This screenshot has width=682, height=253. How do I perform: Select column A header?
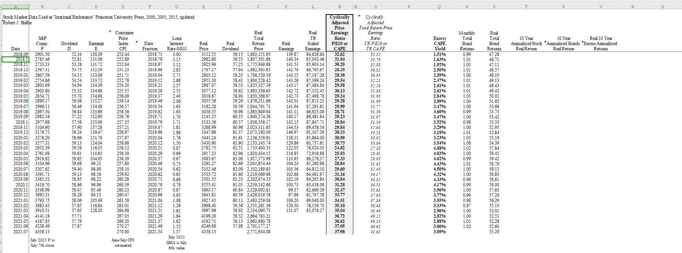pos(15,6)
